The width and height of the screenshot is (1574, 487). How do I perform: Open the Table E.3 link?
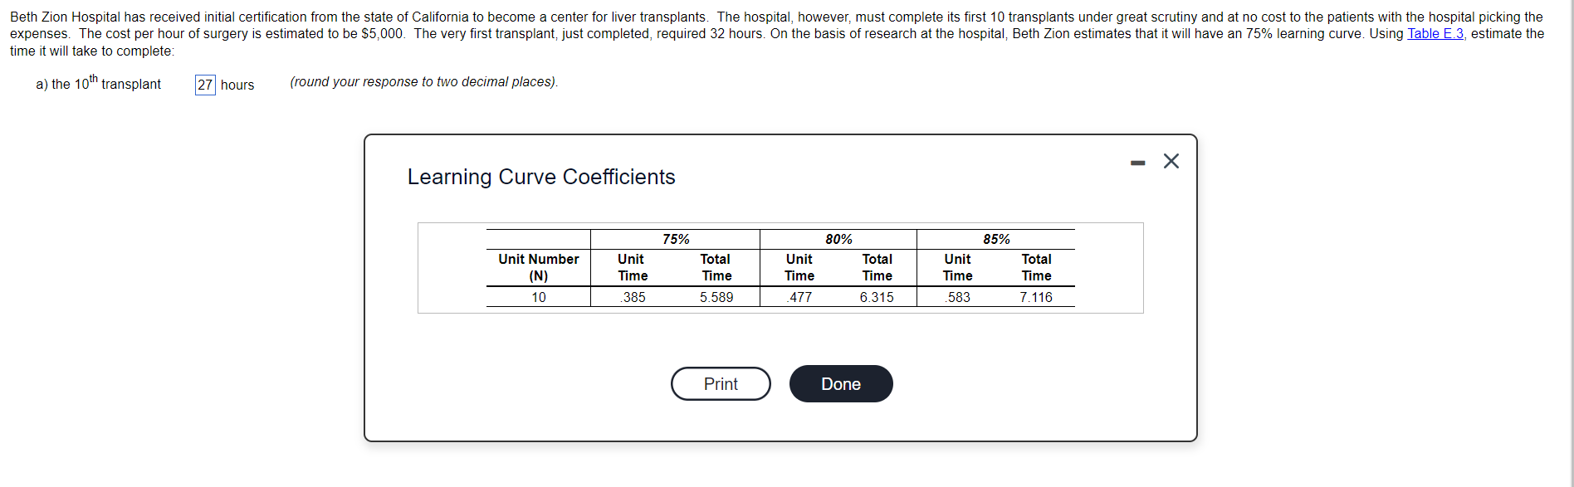click(x=1435, y=34)
